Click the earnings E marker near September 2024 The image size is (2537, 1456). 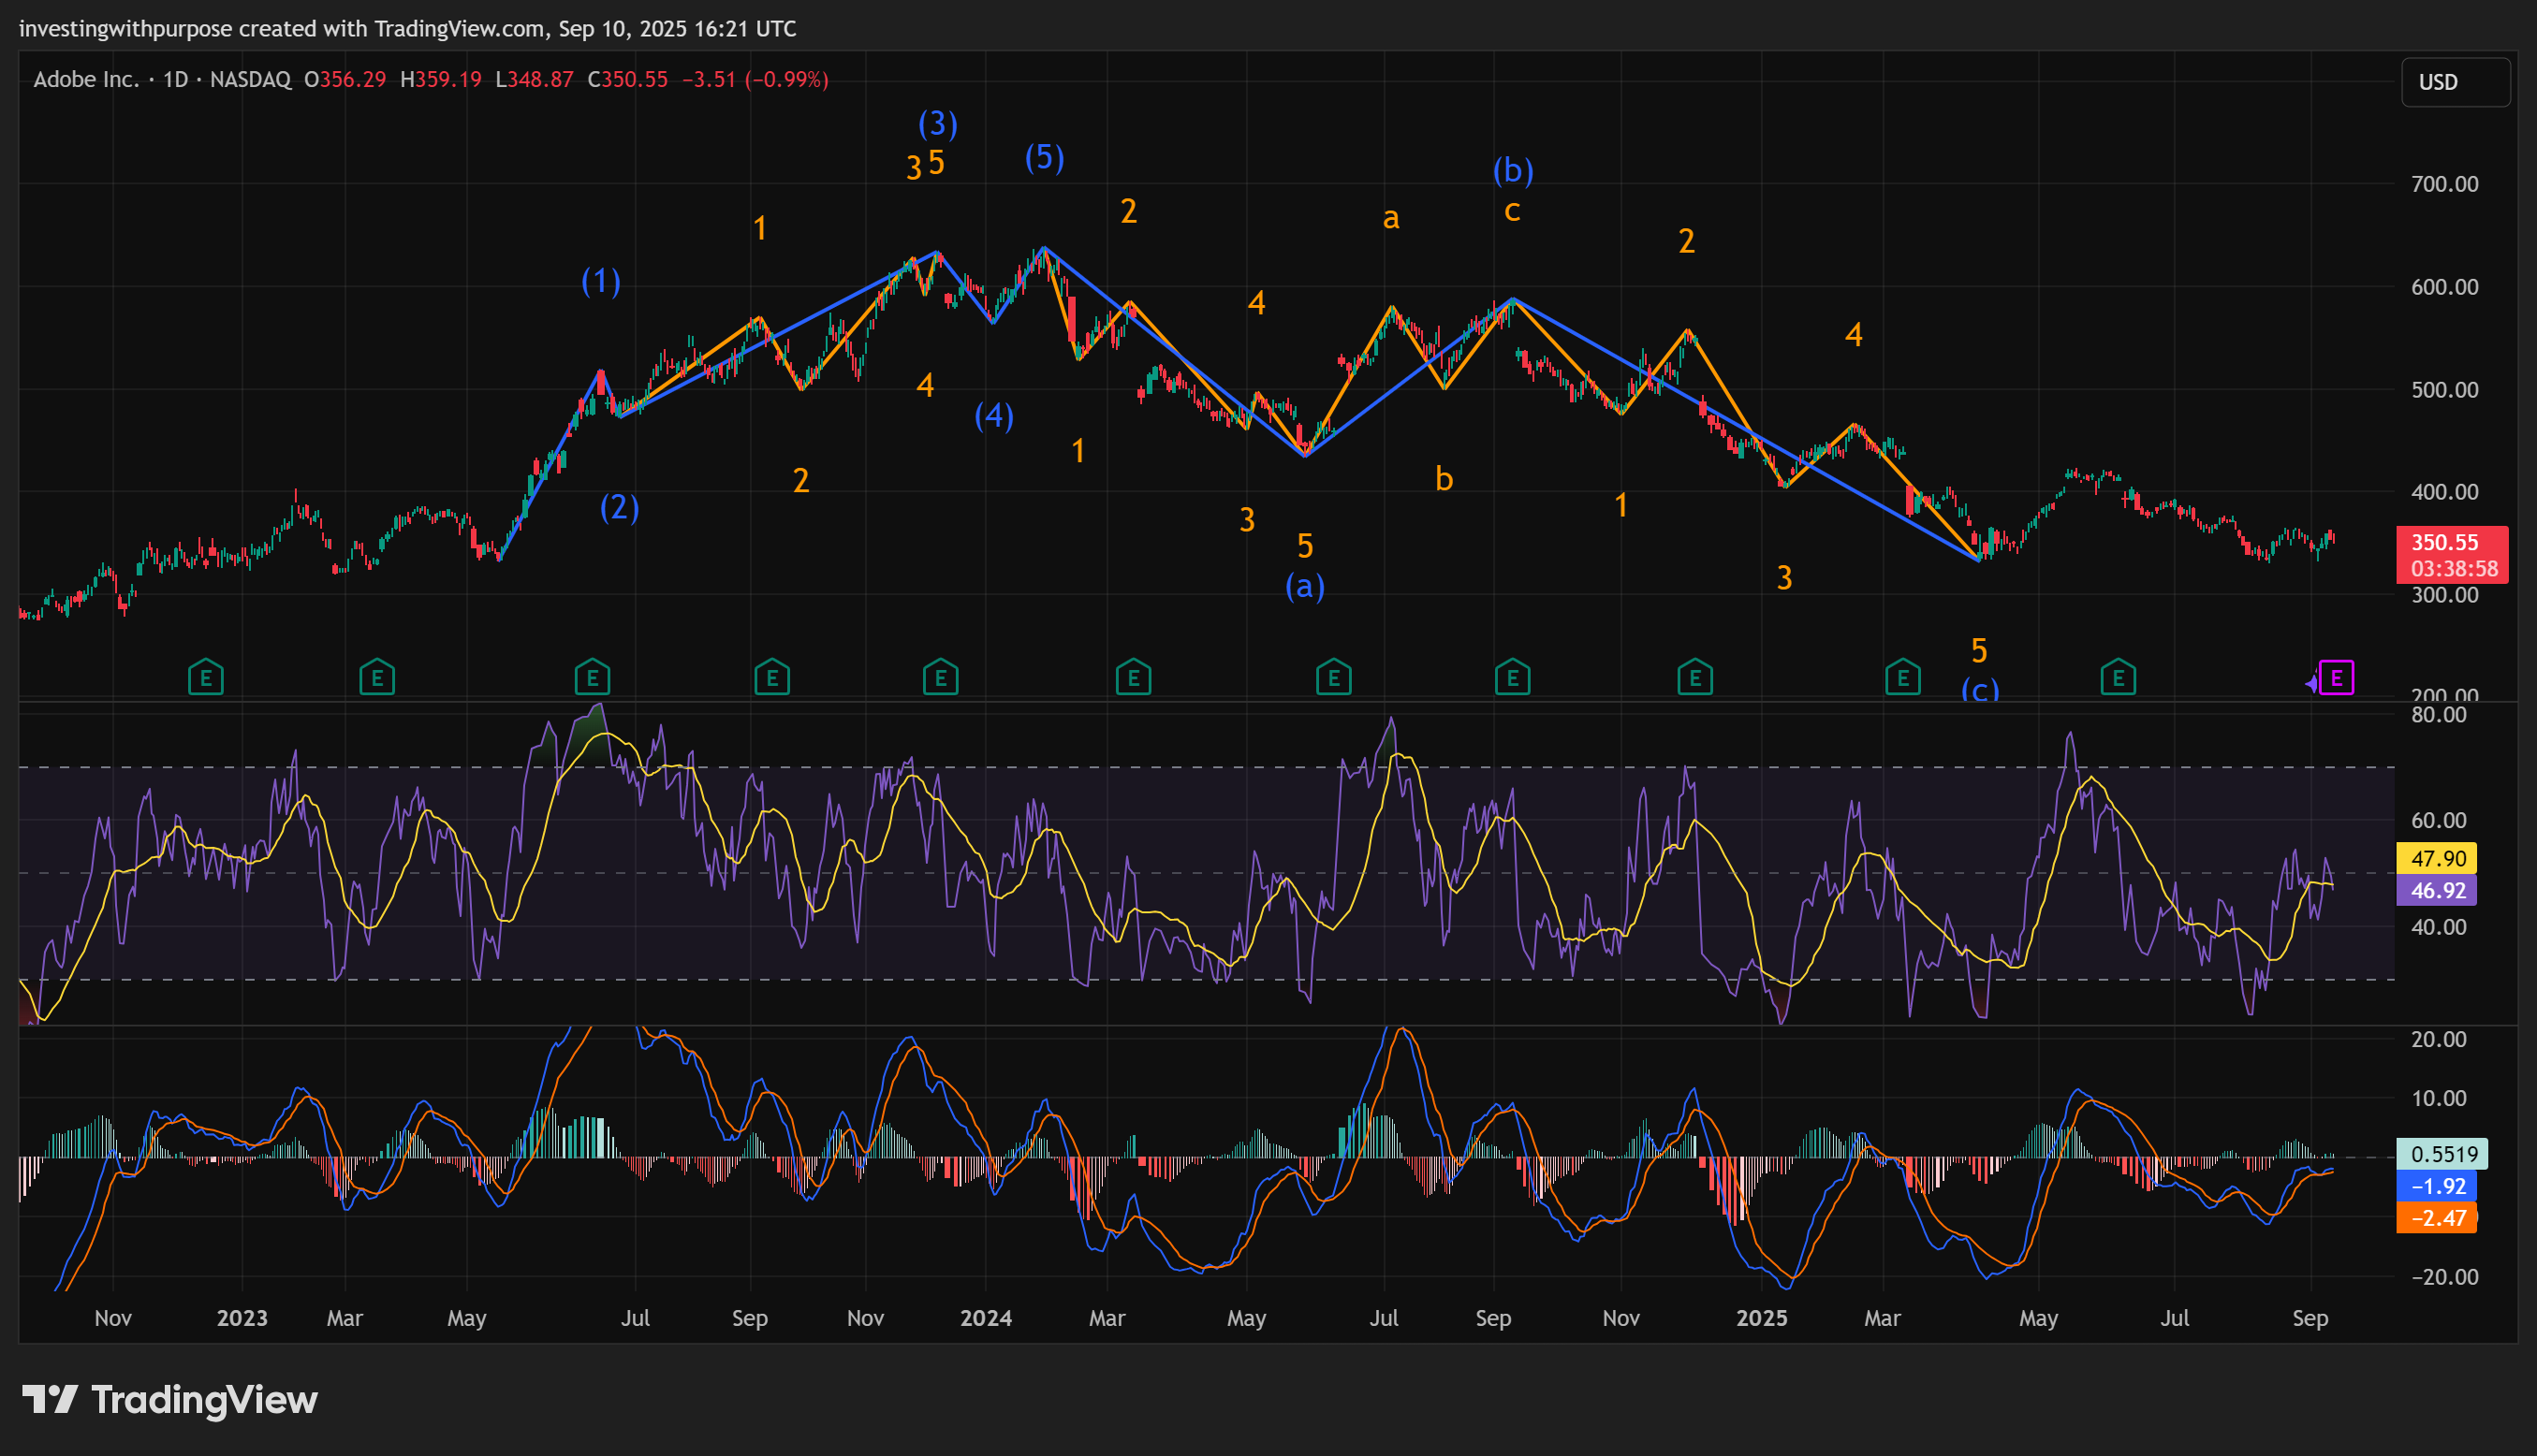click(1512, 678)
